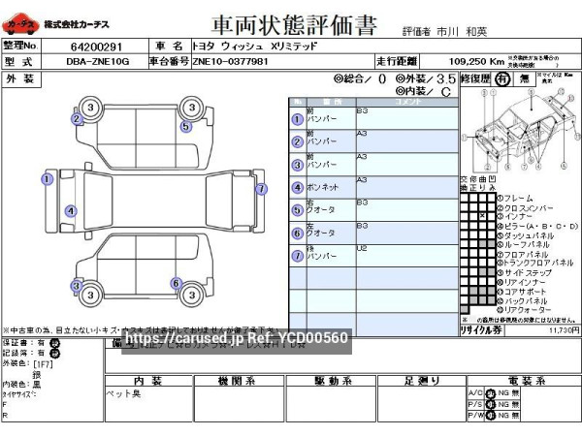Click damage marker 7 at the car's rear end
Viewport: 582px width, 436px height.
click(261, 189)
